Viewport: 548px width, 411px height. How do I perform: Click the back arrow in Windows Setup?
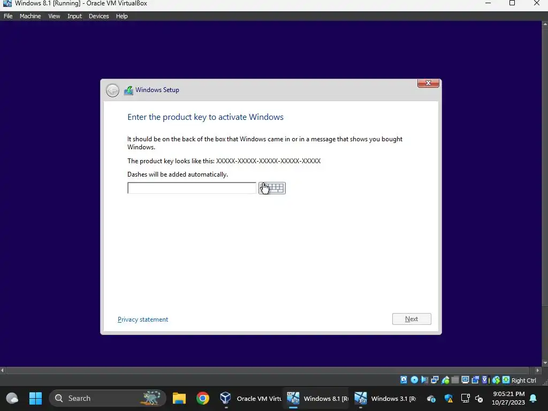pyautogui.click(x=112, y=90)
